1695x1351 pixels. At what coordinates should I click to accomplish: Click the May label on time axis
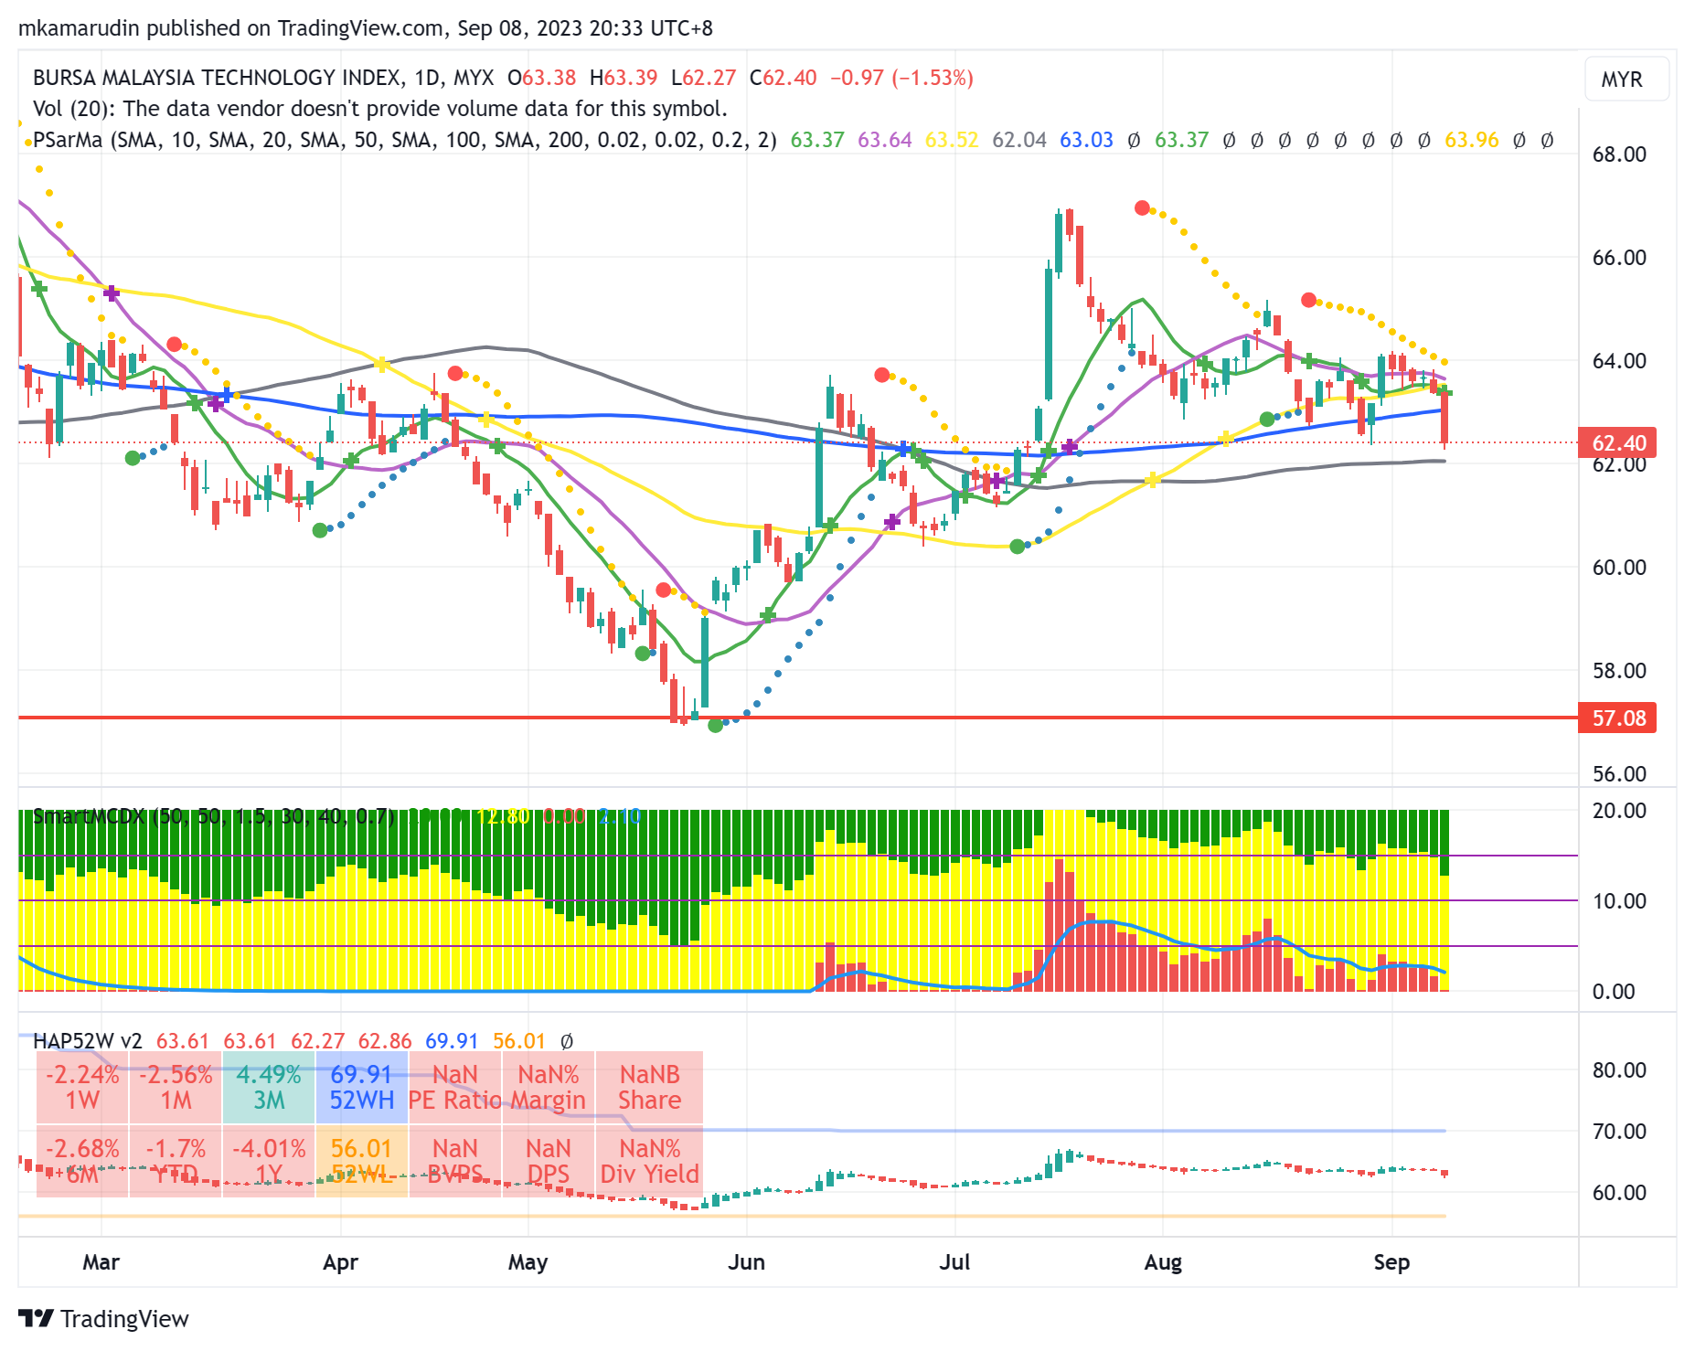coord(528,1262)
